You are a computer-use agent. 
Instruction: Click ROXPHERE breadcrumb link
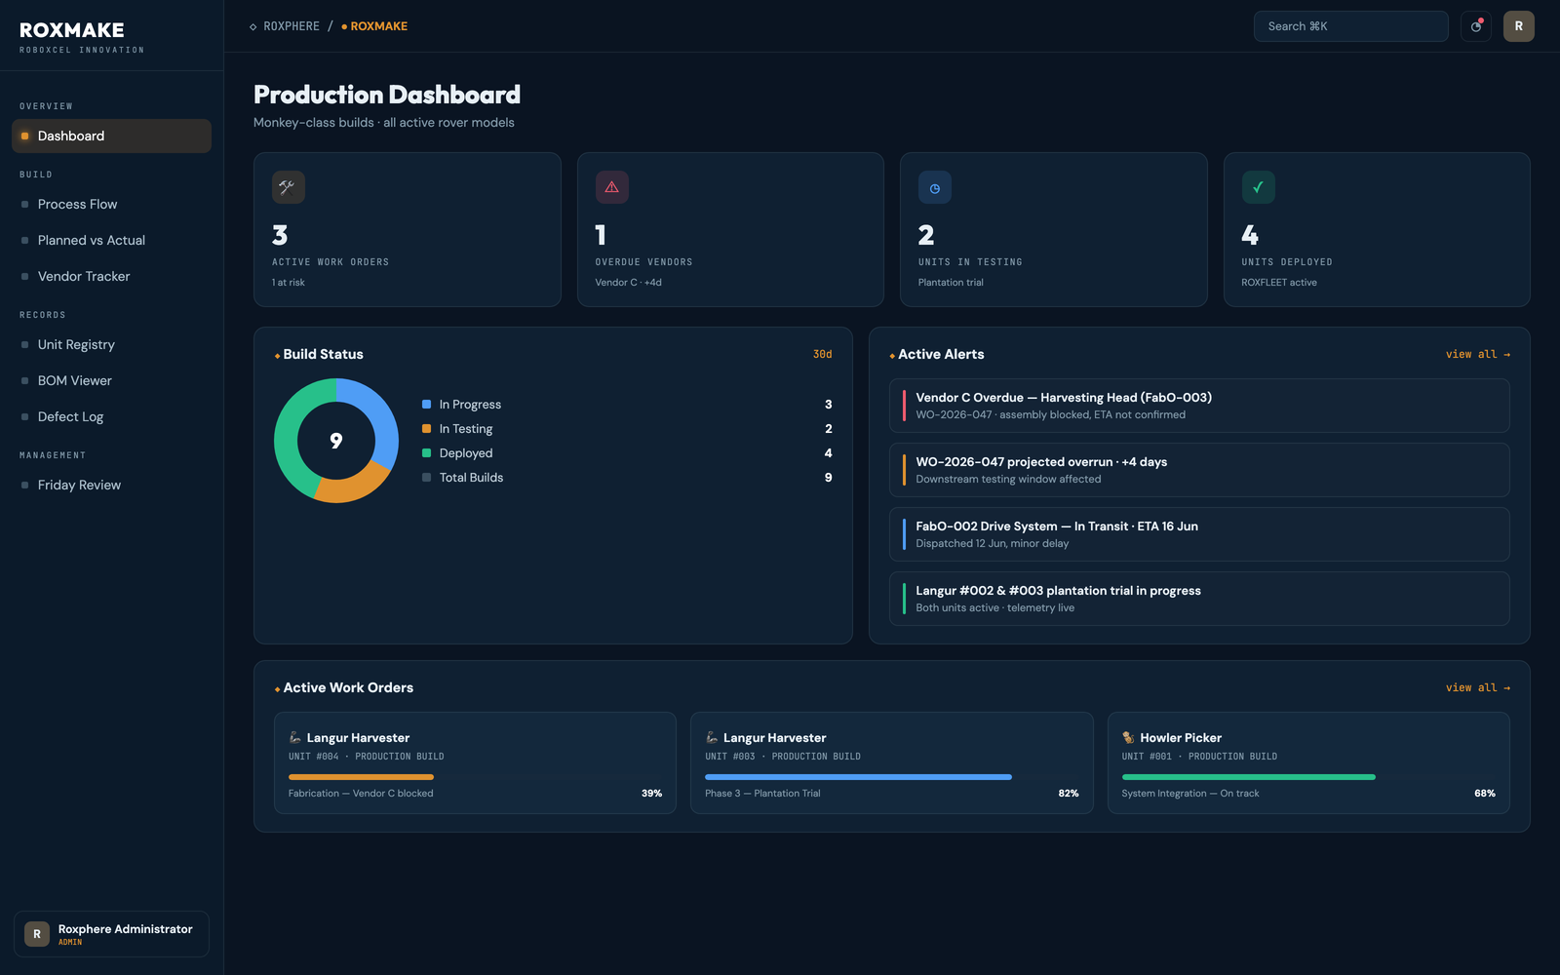[292, 26]
